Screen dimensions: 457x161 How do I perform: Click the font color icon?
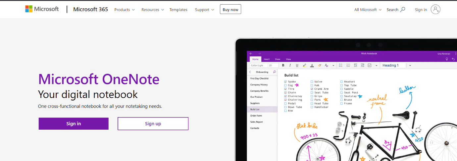click(x=312, y=65)
